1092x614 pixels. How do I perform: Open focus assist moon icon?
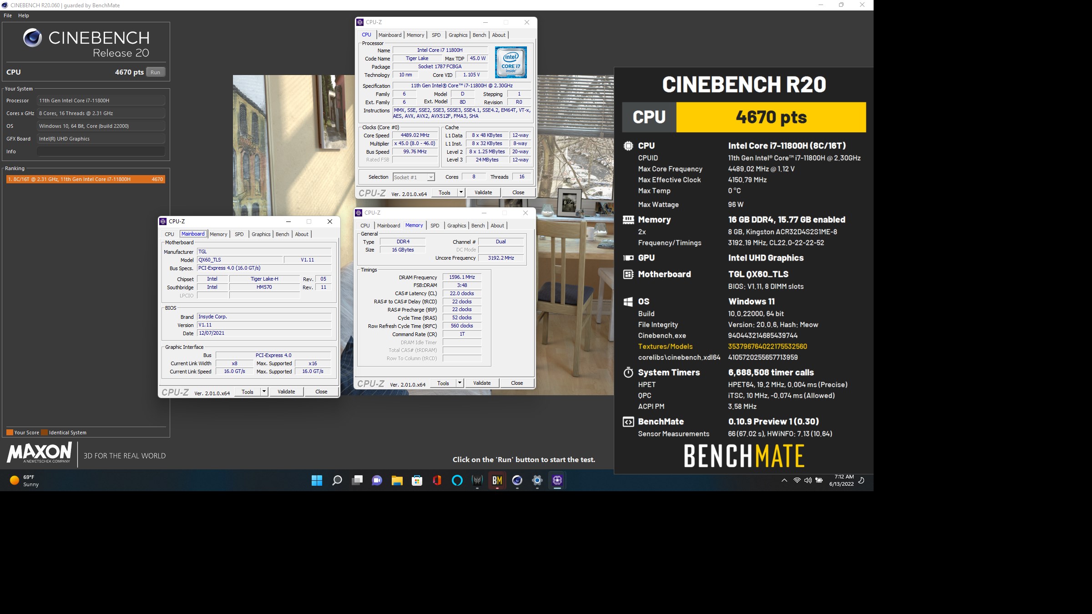(861, 480)
